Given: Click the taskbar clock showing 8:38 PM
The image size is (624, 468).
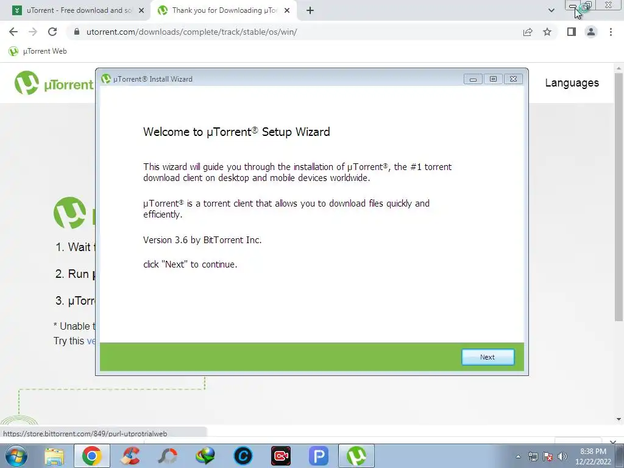Looking at the screenshot, I should click(593, 456).
